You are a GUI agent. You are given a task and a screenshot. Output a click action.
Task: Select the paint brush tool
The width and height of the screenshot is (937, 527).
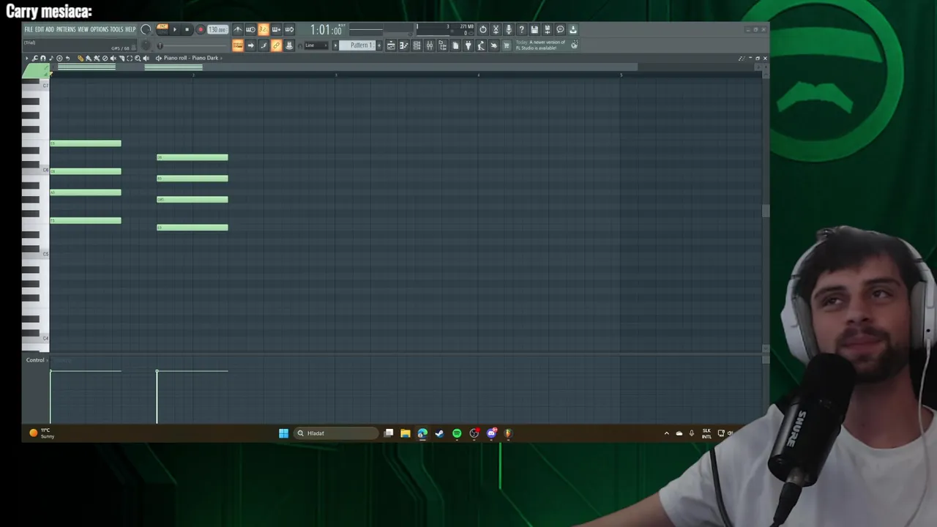[x=89, y=58]
